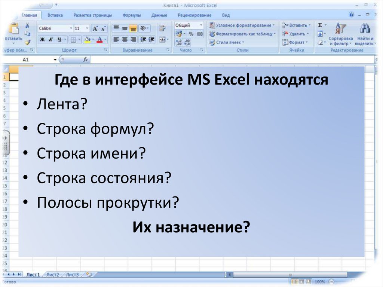Click the AutoSum sigma icon
Viewport: 383px width, 287px height.
pos(320,25)
